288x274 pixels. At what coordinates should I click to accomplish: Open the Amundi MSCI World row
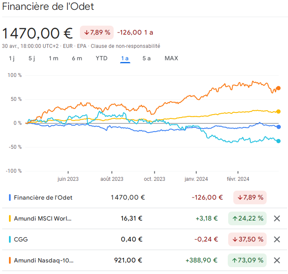(43, 218)
